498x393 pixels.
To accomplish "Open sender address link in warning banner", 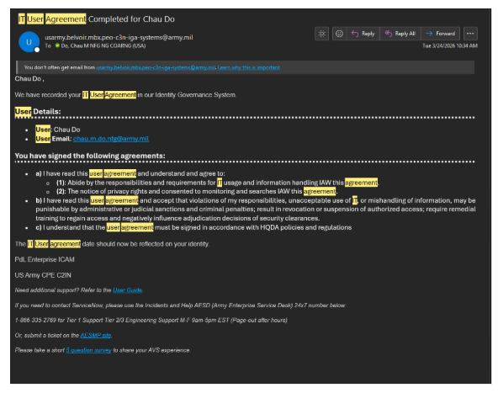I will click(156, 67).
